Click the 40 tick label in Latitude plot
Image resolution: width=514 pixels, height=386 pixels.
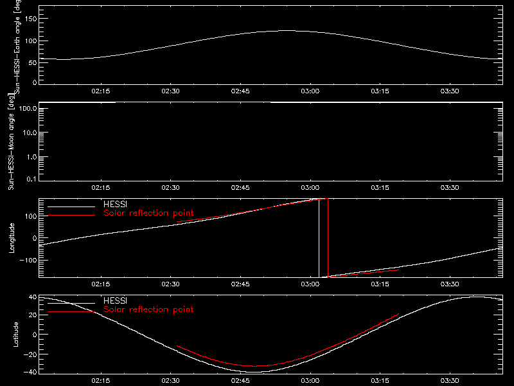pyautogui.click(x=33, y=297)
